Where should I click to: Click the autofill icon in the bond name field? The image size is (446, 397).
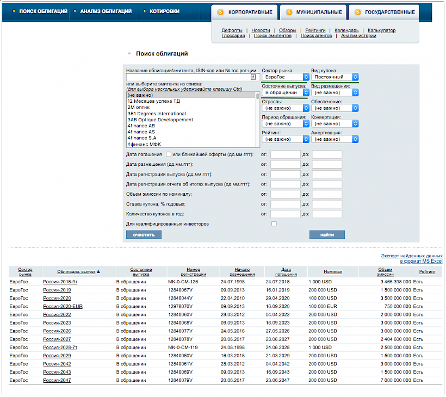[x=253, y=77]
